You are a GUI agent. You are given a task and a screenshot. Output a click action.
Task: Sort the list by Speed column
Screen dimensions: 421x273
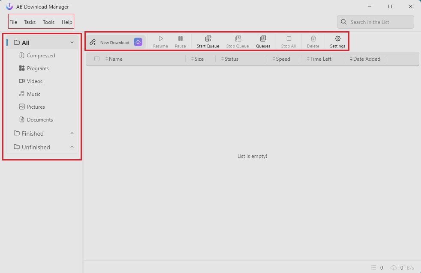click(x=281, y=59)
